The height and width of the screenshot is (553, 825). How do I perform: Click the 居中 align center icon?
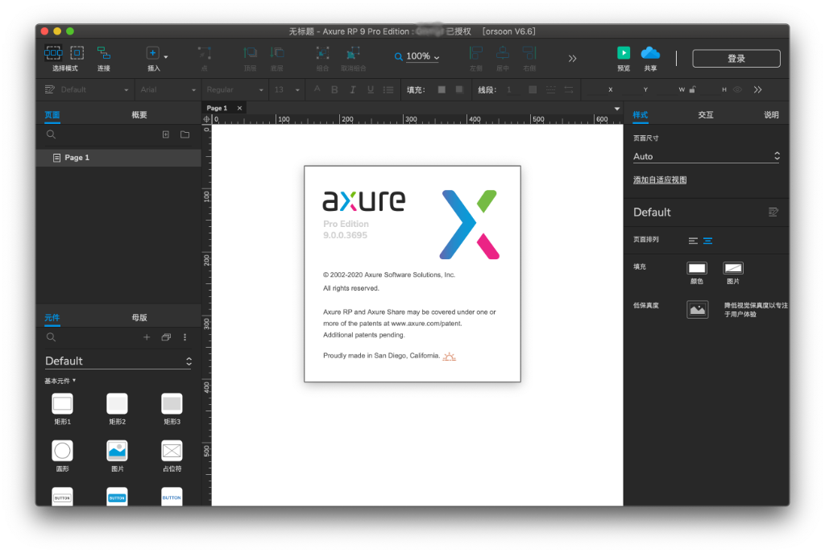tap(503, 52)
